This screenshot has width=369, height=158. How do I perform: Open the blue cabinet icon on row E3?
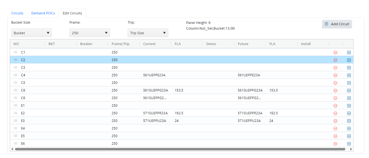[x=349, y=121]
